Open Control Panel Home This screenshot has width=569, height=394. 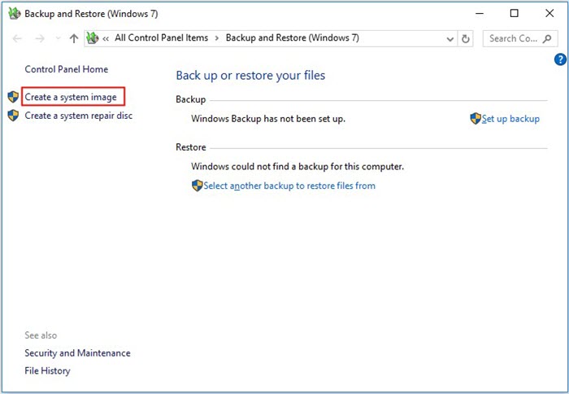[x=67, y=69]
